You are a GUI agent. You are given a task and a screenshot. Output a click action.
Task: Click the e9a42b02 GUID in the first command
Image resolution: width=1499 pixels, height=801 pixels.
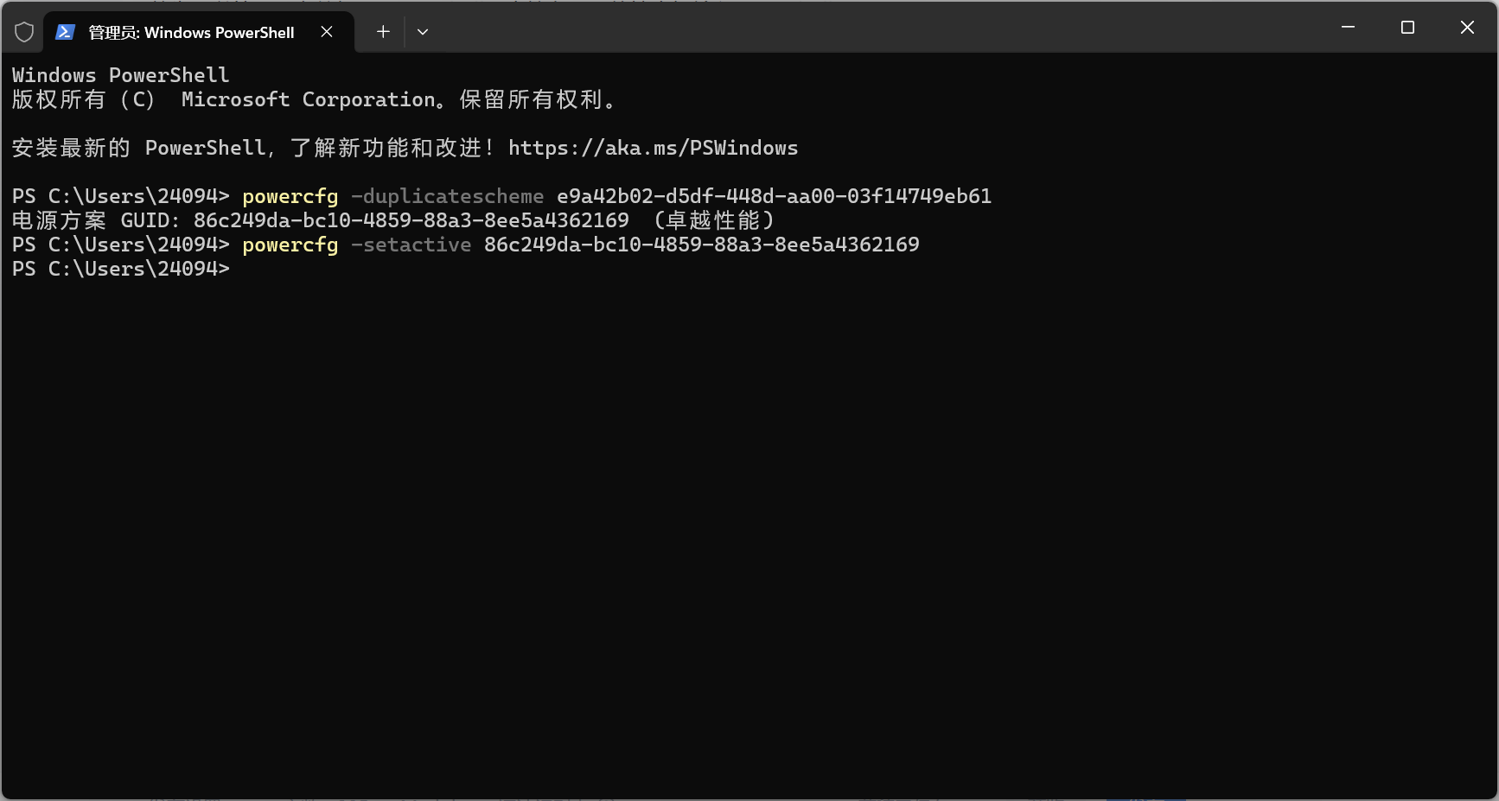coord(774,196)
